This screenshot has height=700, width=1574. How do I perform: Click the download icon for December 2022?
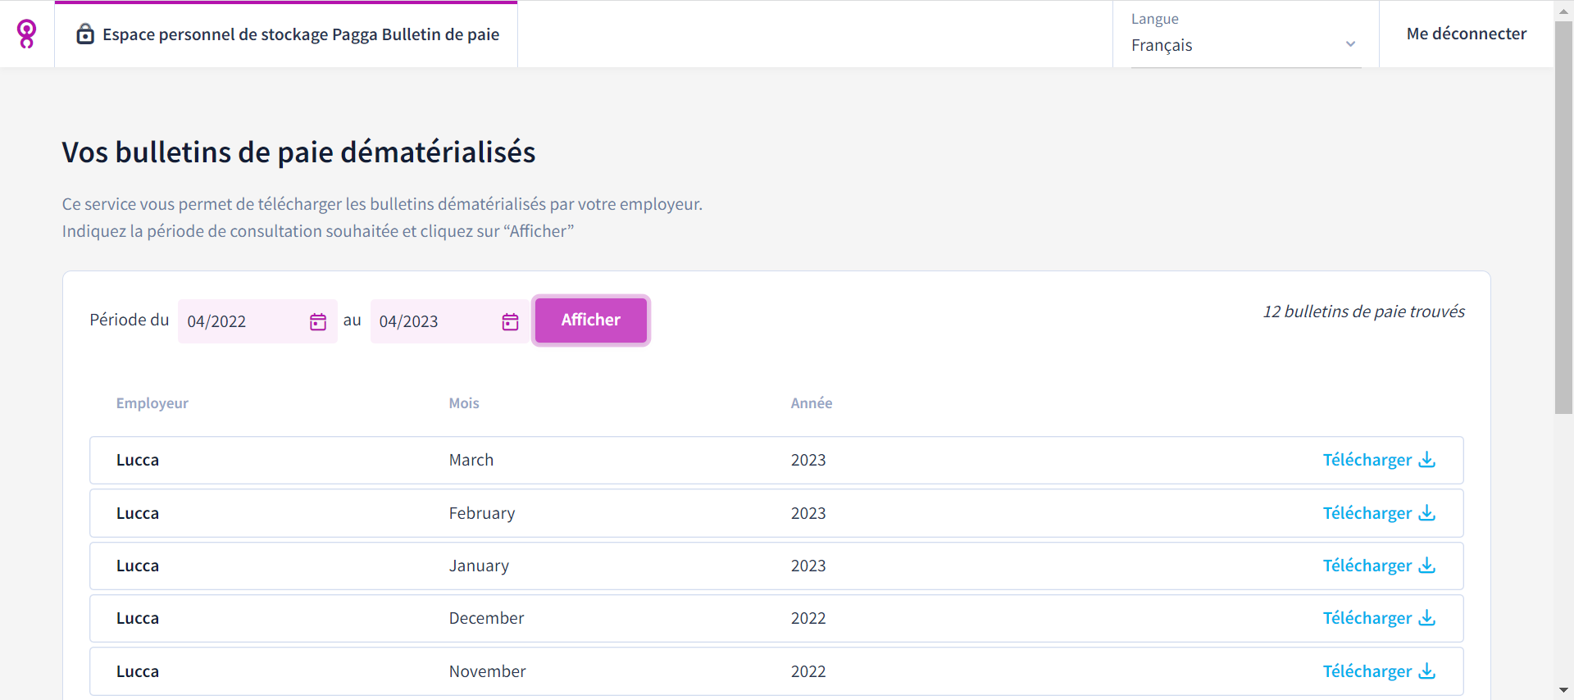(1427, 617)
